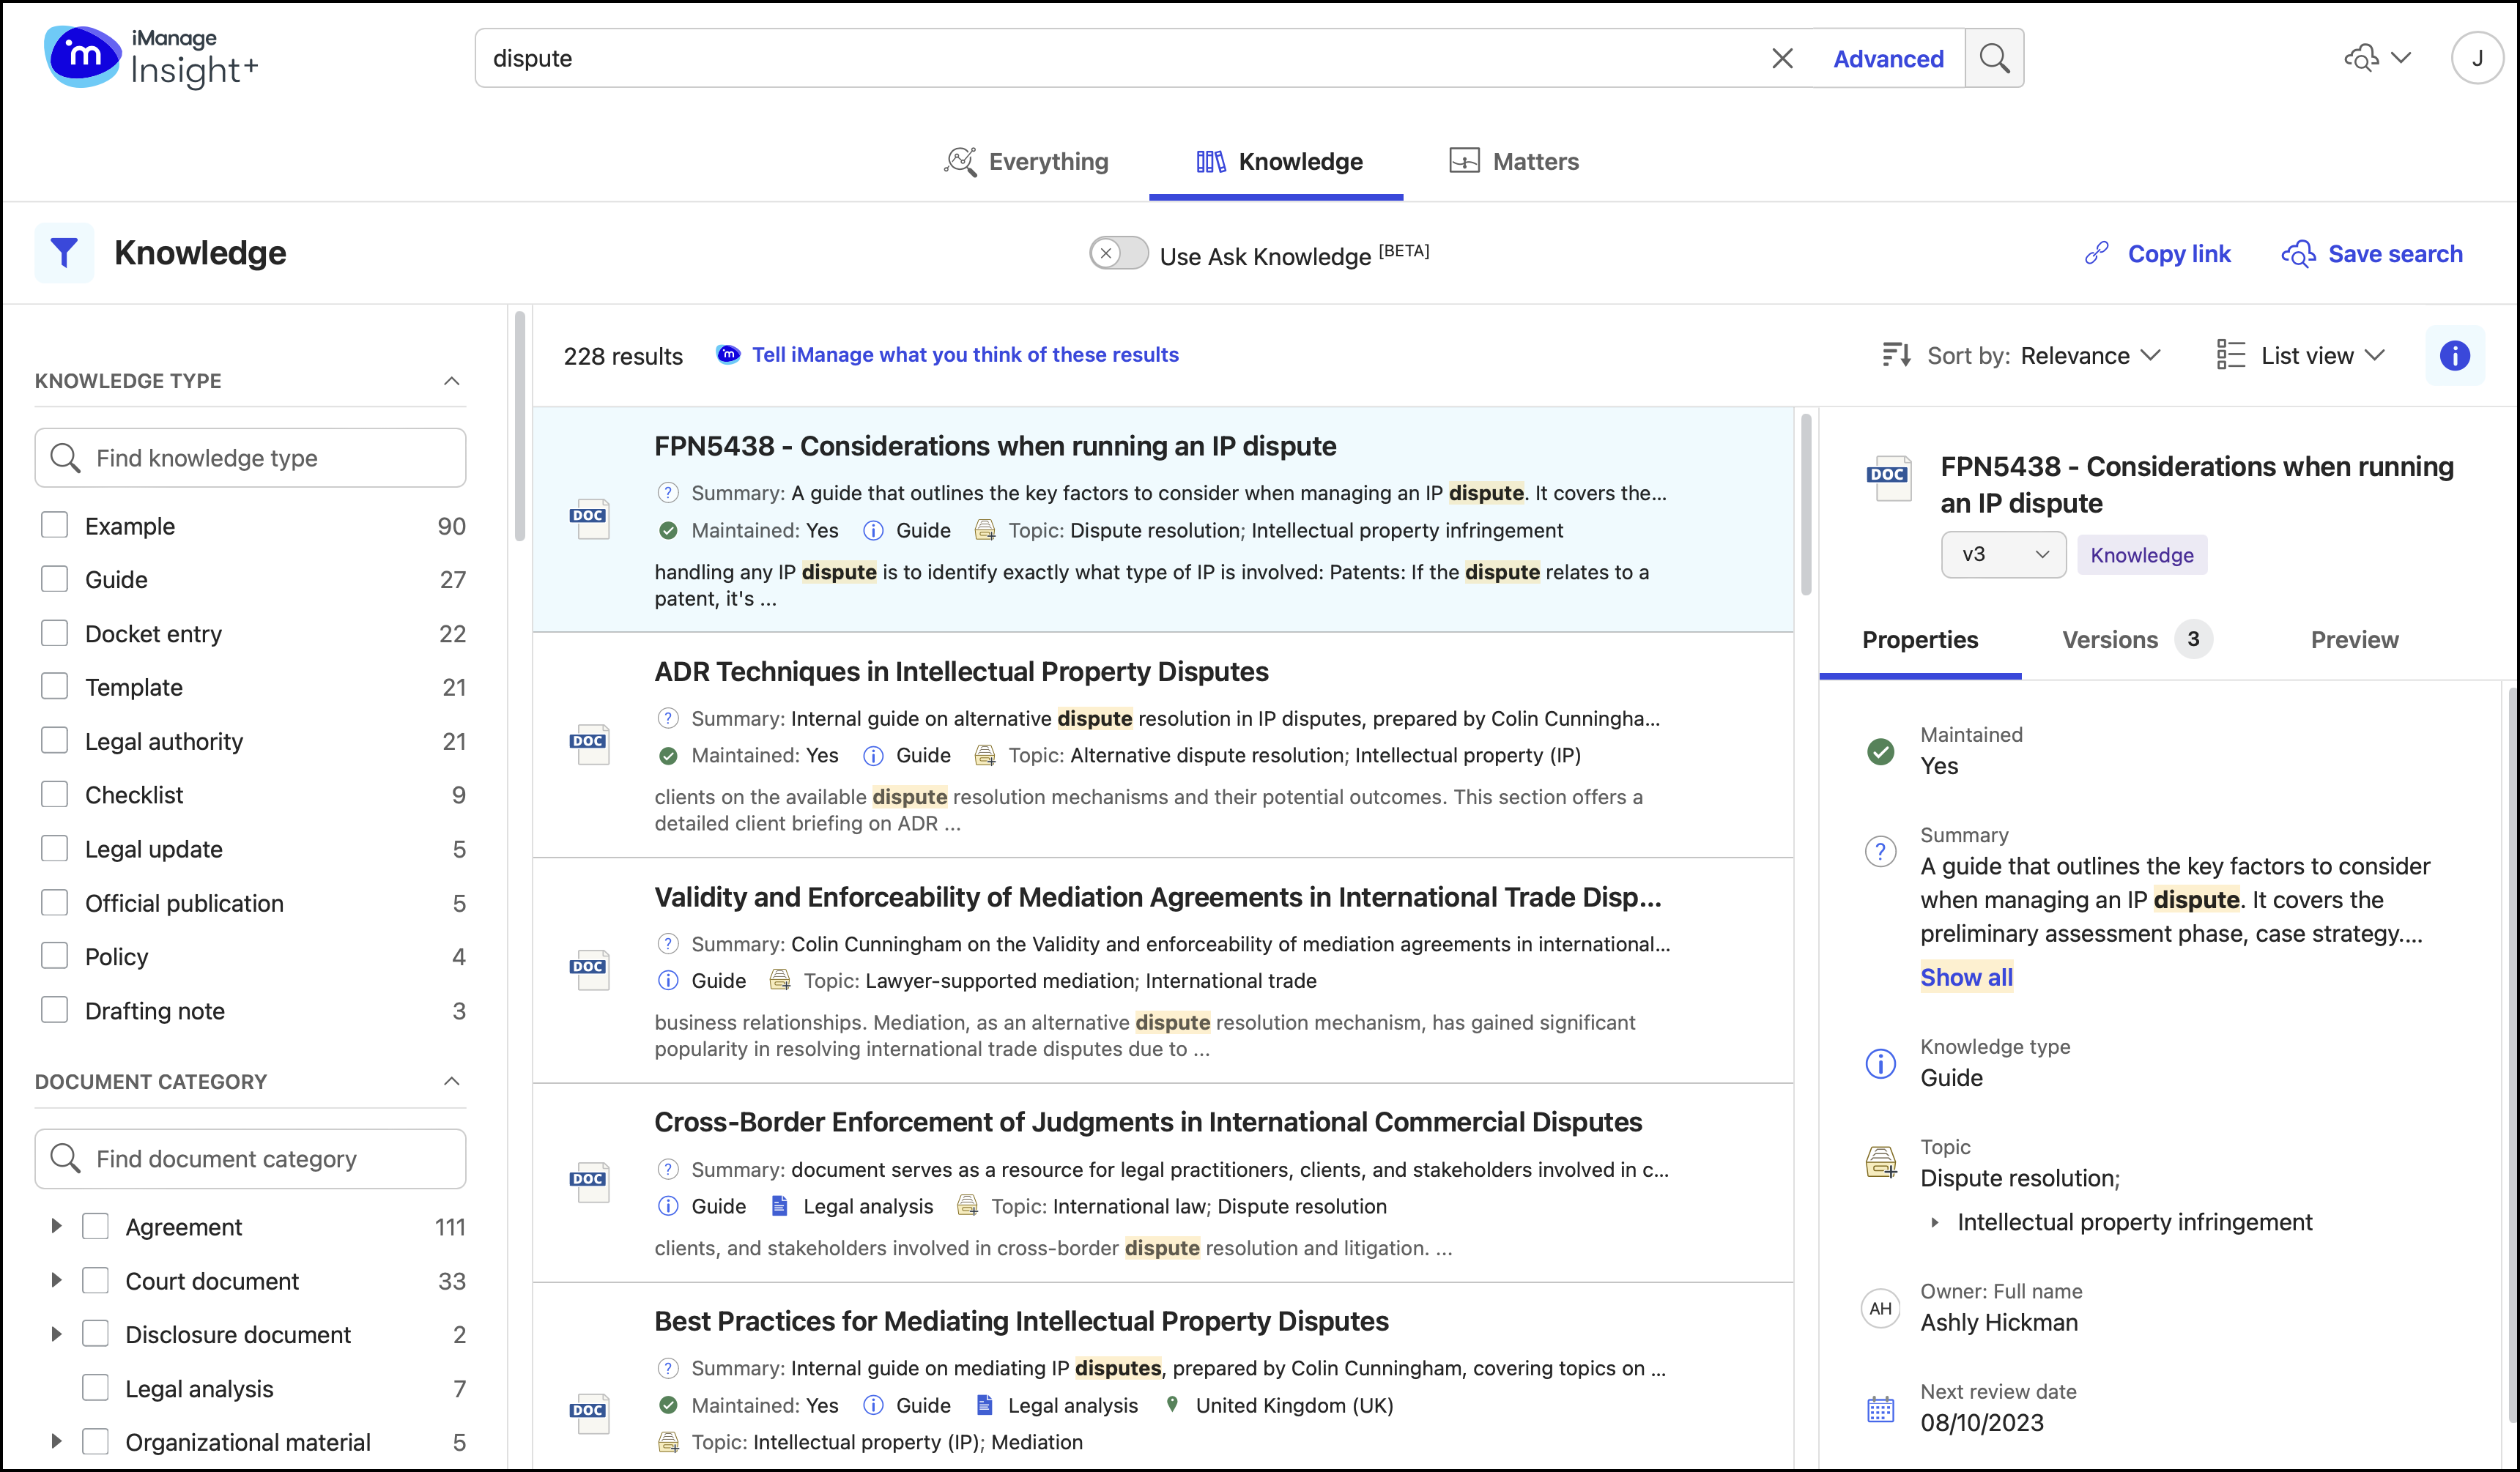Check the Court document checkbox
Viewport: 2520px width, 1472px height.
click(95, 1281)
